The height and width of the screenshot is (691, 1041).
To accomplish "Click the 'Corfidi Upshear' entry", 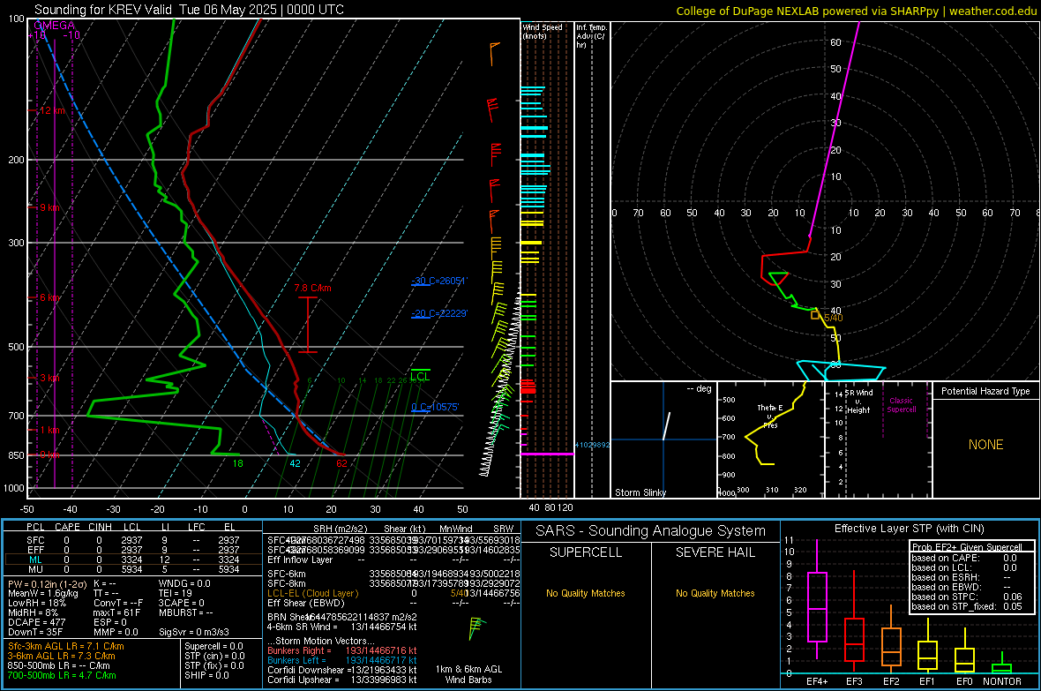I will click(x=342, y=679).
